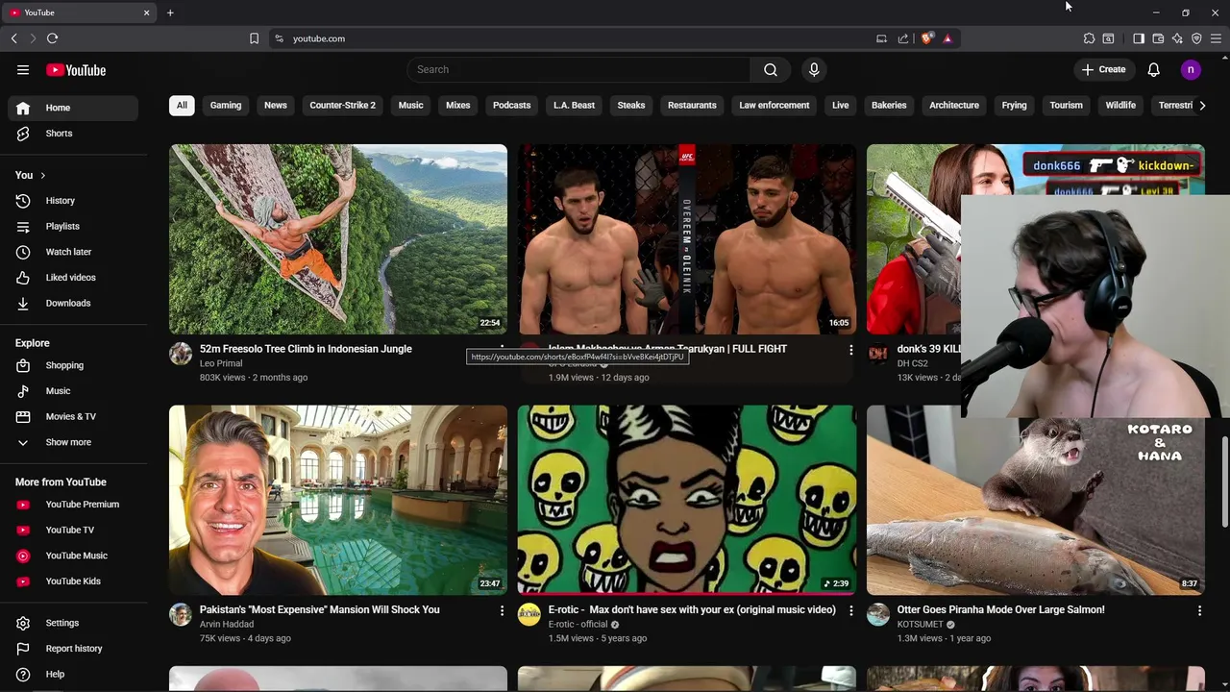Open Help in the sidebar

coord(73,675)
